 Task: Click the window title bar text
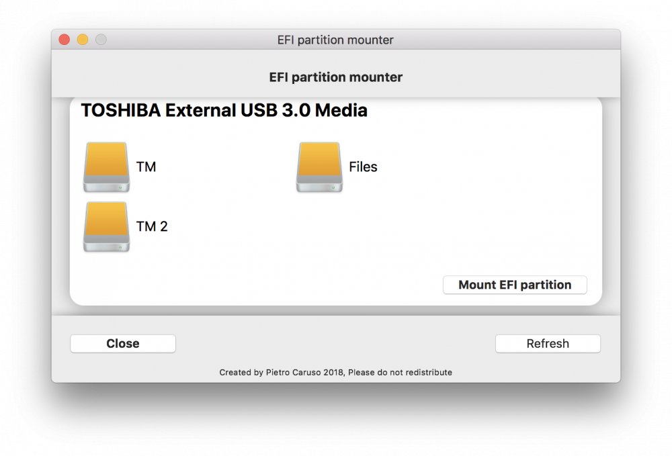(335, 40)
